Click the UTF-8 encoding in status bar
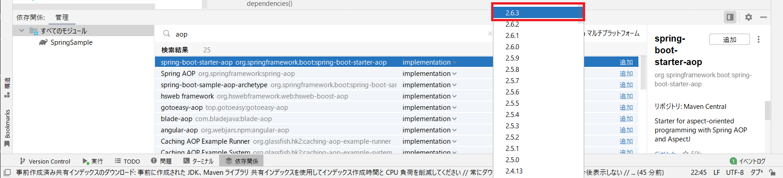Image resolution: width=783 pixels, height=178 pixels. (735, 173)
